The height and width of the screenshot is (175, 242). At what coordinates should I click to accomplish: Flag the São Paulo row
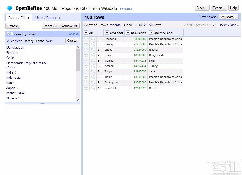tap(93, 88)
